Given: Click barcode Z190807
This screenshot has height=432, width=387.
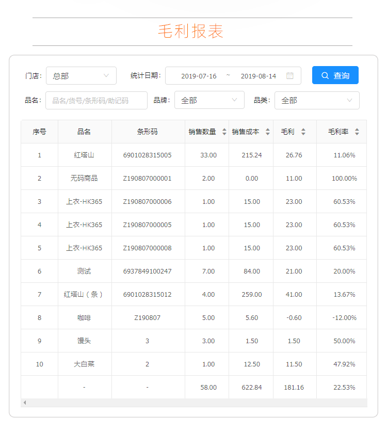Looking at the screenshot, I should tap(148, 317).
